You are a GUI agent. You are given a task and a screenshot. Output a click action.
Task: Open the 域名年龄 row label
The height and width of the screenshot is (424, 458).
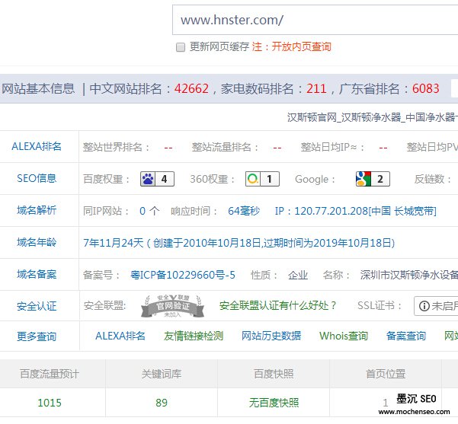(x=37, y=242)
